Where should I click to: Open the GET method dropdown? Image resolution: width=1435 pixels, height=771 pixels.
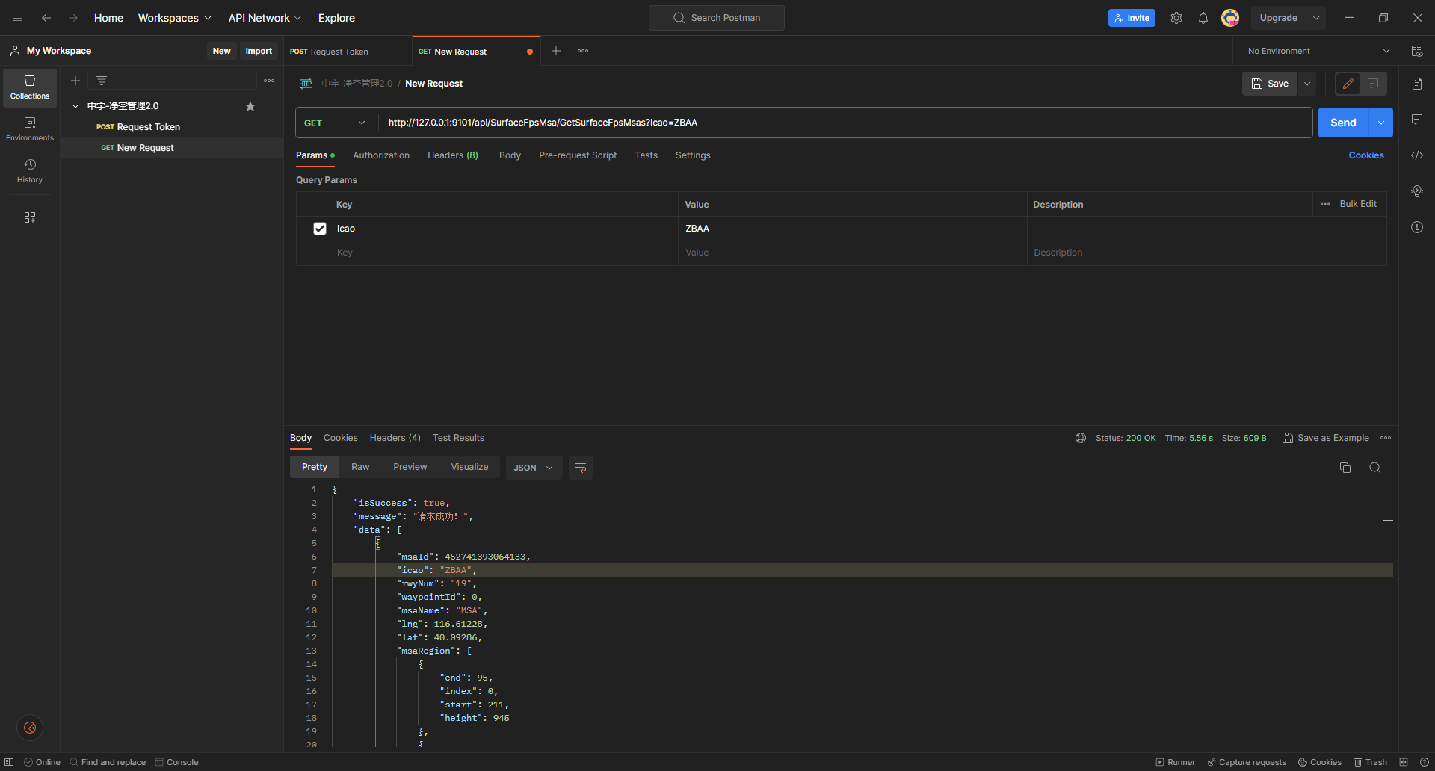pos(336,123)
